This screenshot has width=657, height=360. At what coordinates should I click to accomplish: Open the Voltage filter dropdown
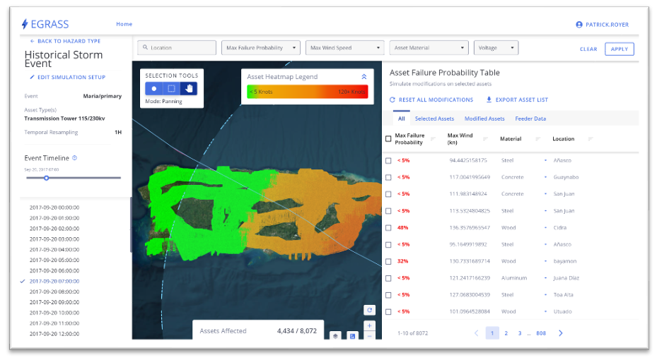pos(496,48)
